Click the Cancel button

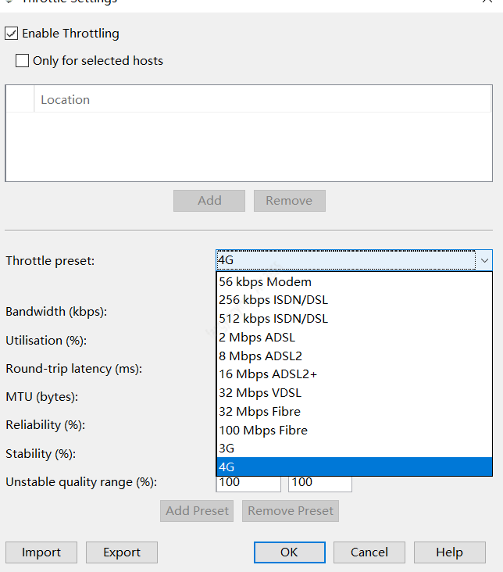point(369,552)
